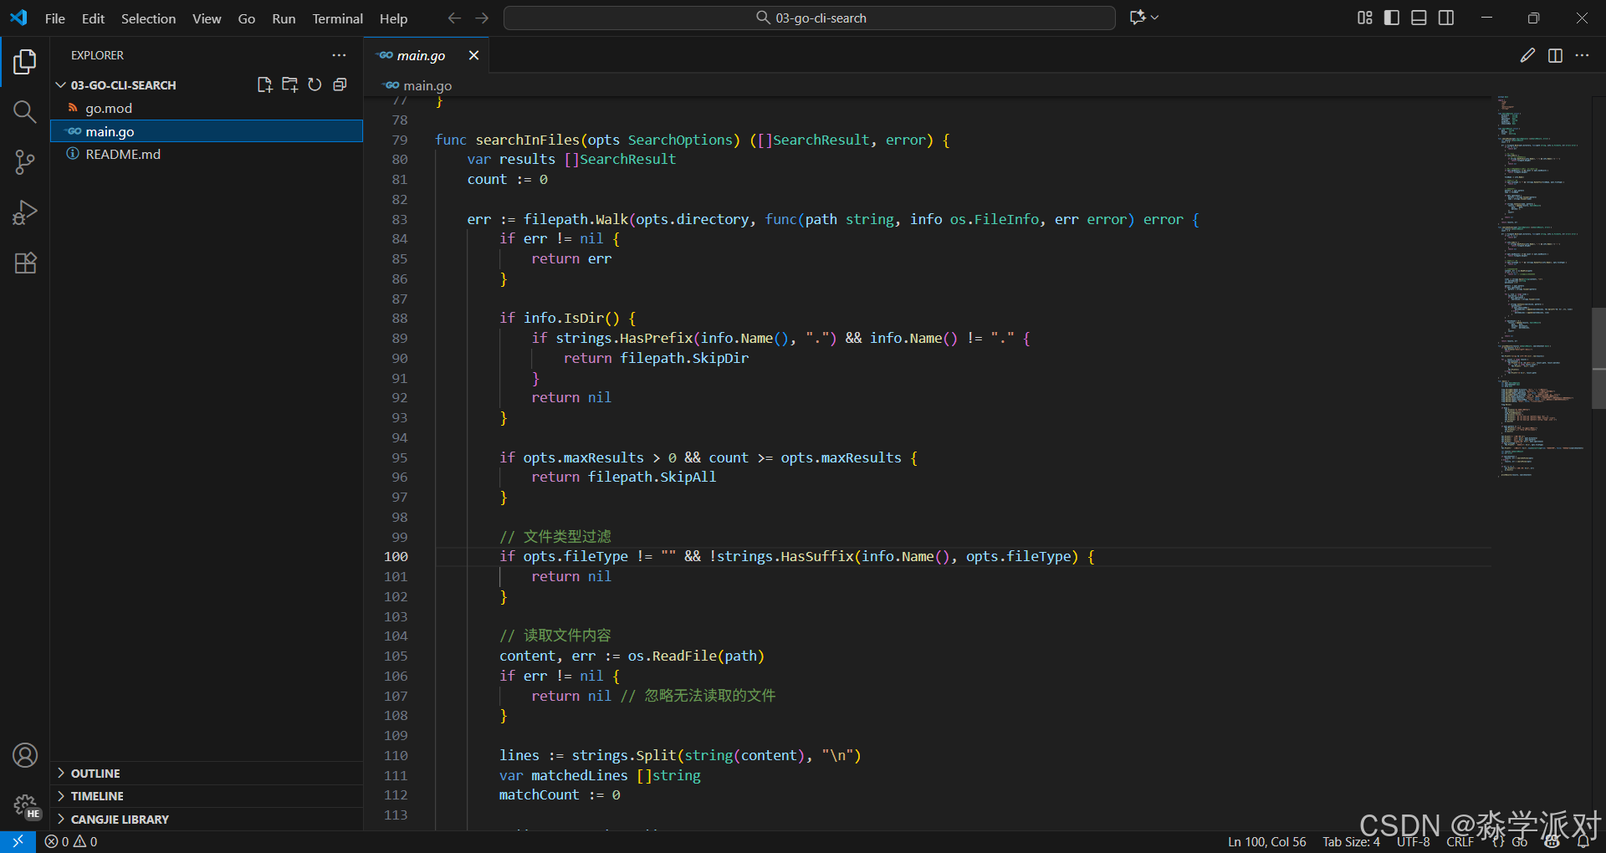
Task: Click Ln 100, Col 56 status entry
Action: coord(1266,841)
